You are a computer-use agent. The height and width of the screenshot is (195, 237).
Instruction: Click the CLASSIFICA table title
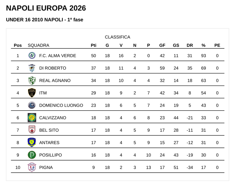(118, 37)
